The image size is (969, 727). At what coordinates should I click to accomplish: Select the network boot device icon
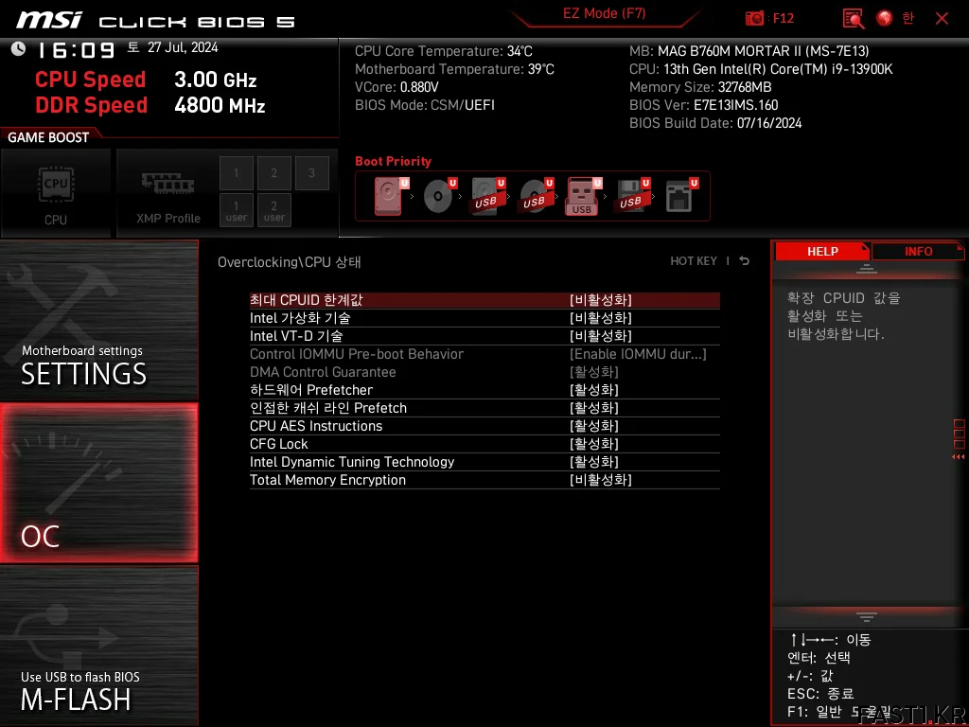681,196
